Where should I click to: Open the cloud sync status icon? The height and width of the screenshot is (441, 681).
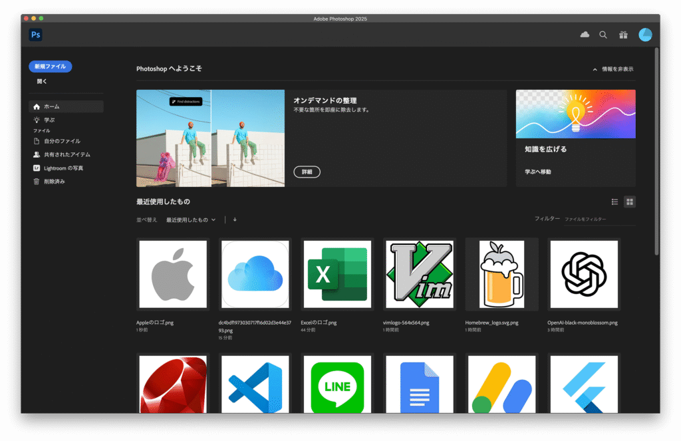click(x=585, y=35)
